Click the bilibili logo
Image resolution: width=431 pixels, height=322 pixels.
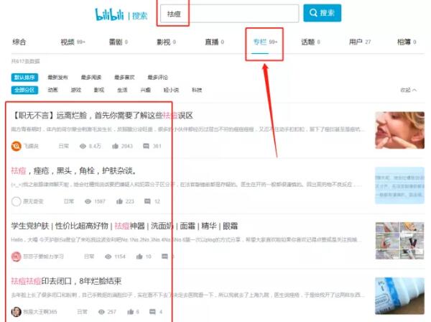point(110,14)
